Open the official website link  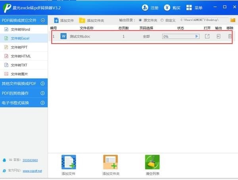tap(33, 171)
